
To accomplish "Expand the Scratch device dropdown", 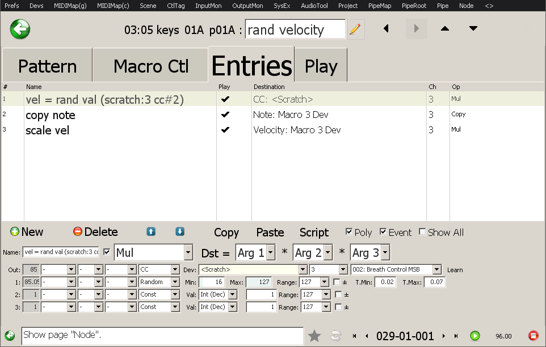I will (303, 270).
